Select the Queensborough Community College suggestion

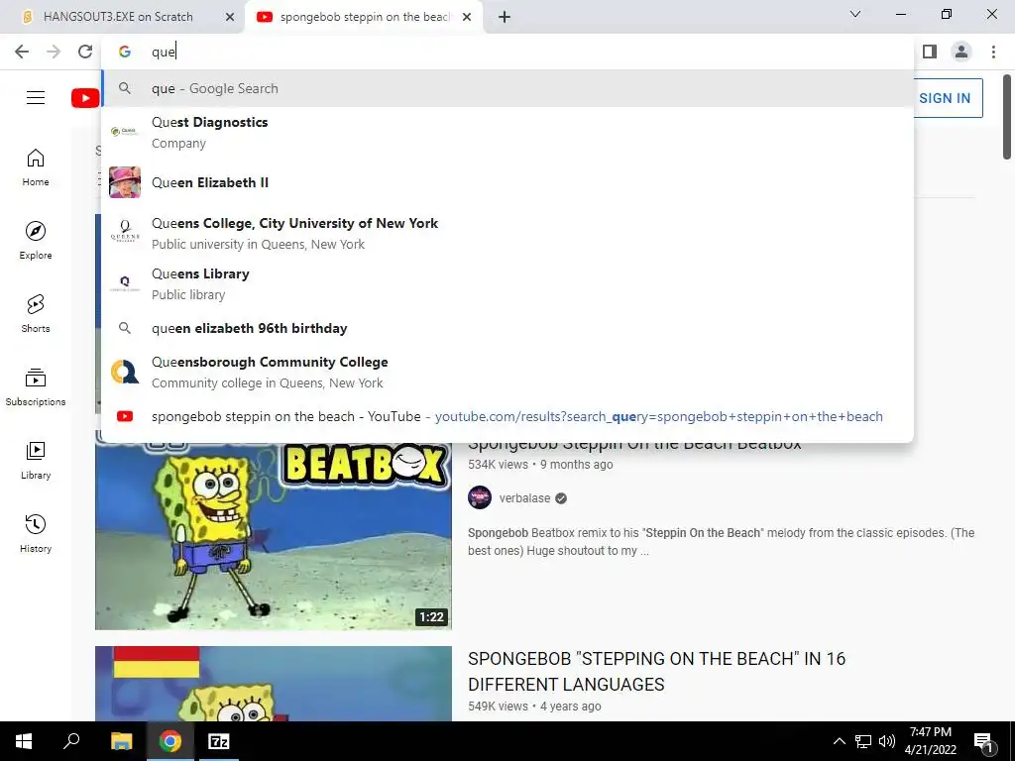click(507, 373)
